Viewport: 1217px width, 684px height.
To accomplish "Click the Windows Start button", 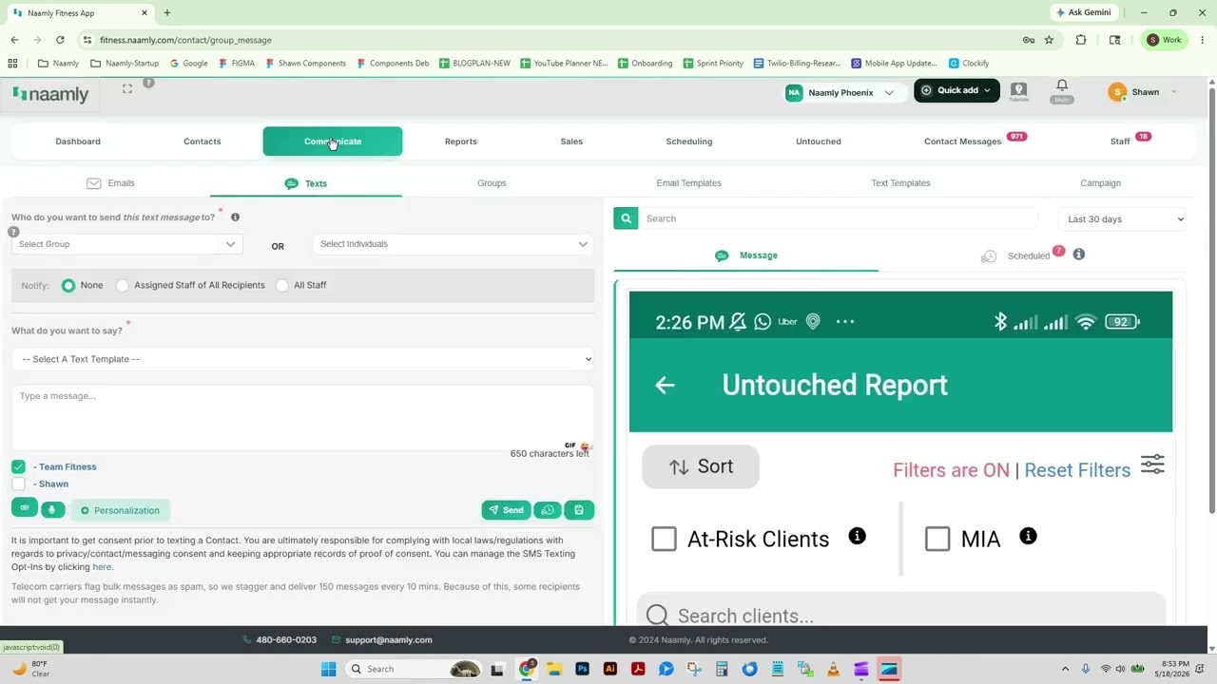I will 328,669.
